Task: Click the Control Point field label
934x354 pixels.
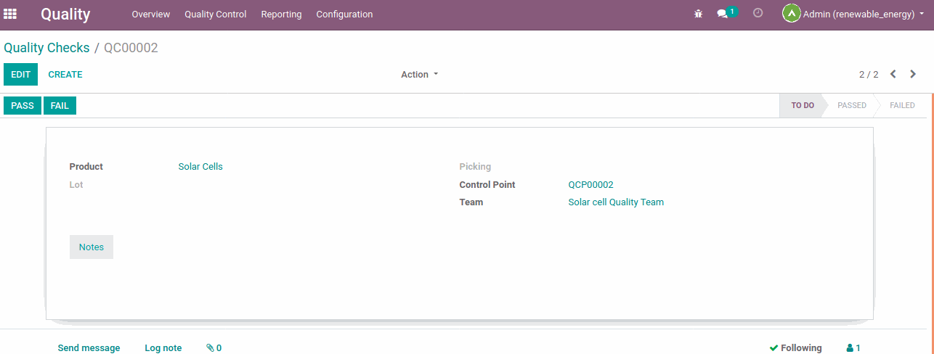Action: 487,185
